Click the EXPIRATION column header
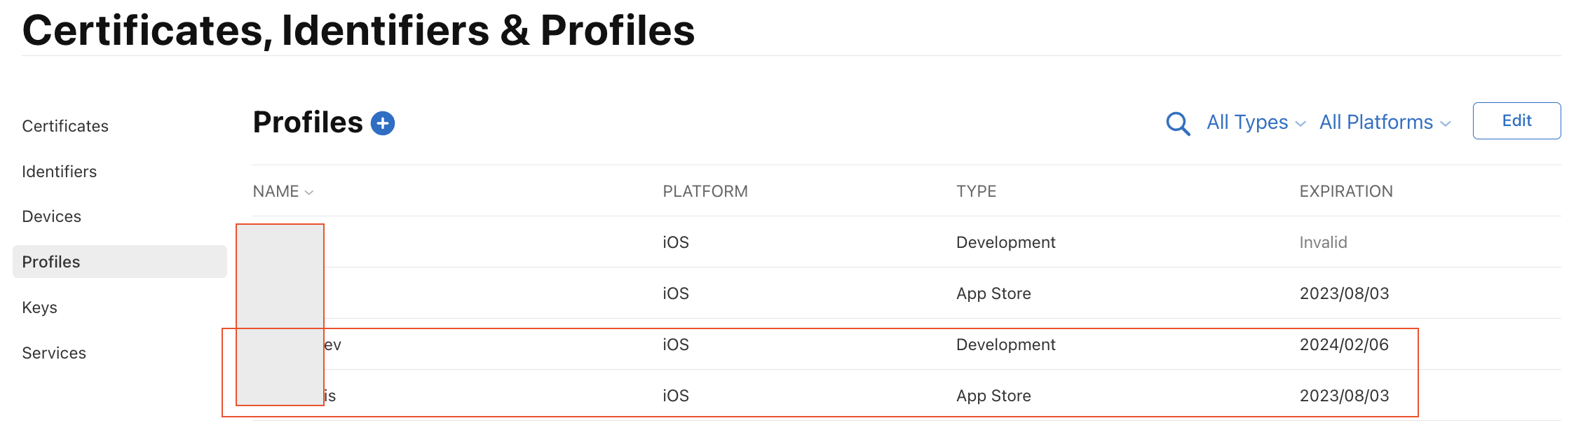The width and height of the screenshot is (1576, 444). tap(1346, 191)
